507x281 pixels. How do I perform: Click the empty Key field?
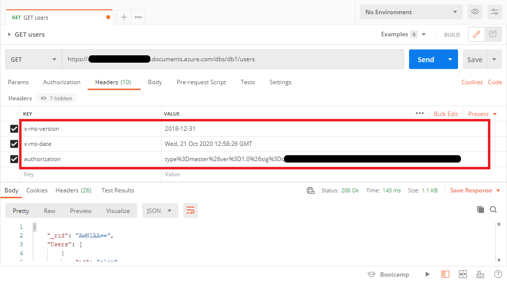point(91,174)
